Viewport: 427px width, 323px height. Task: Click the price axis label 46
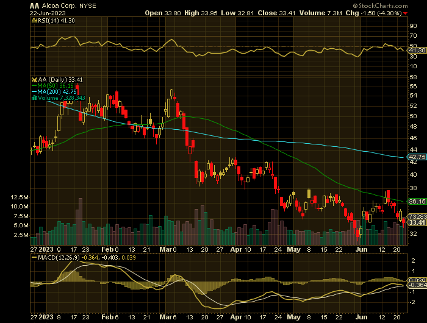(x=413, y=138)
